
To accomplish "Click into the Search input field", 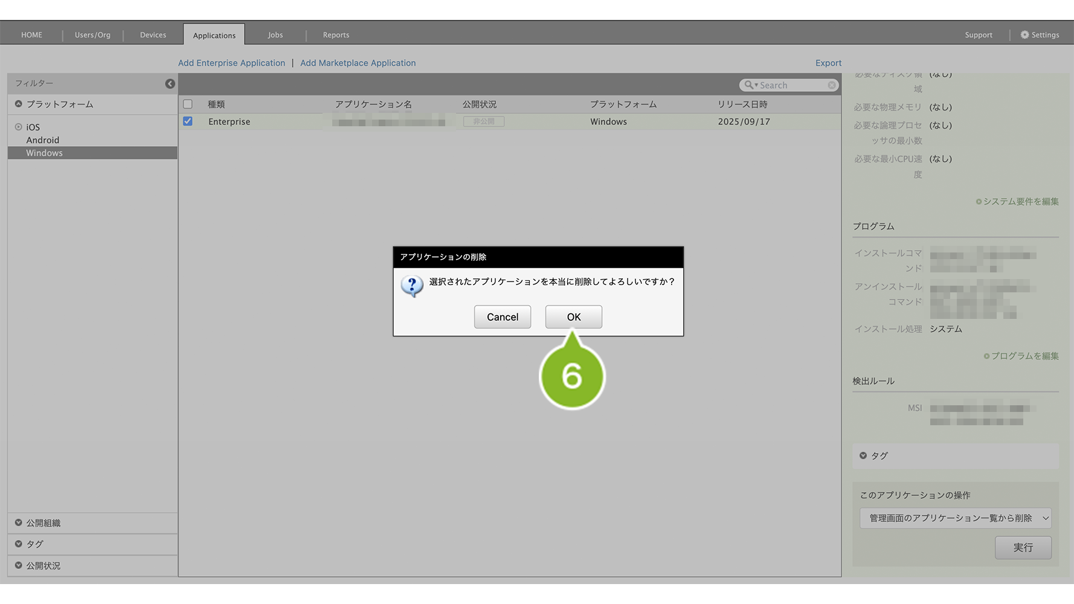I will tap(791, 85).
